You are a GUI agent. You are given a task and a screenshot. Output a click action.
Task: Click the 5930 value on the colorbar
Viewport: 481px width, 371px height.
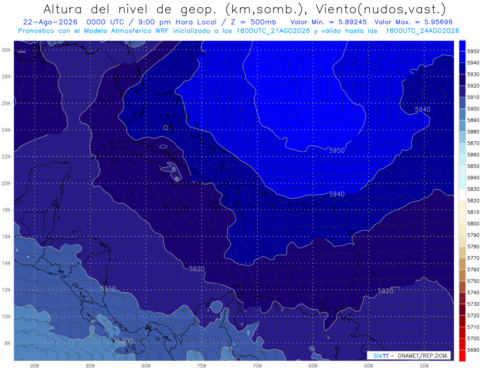(473, 74)
